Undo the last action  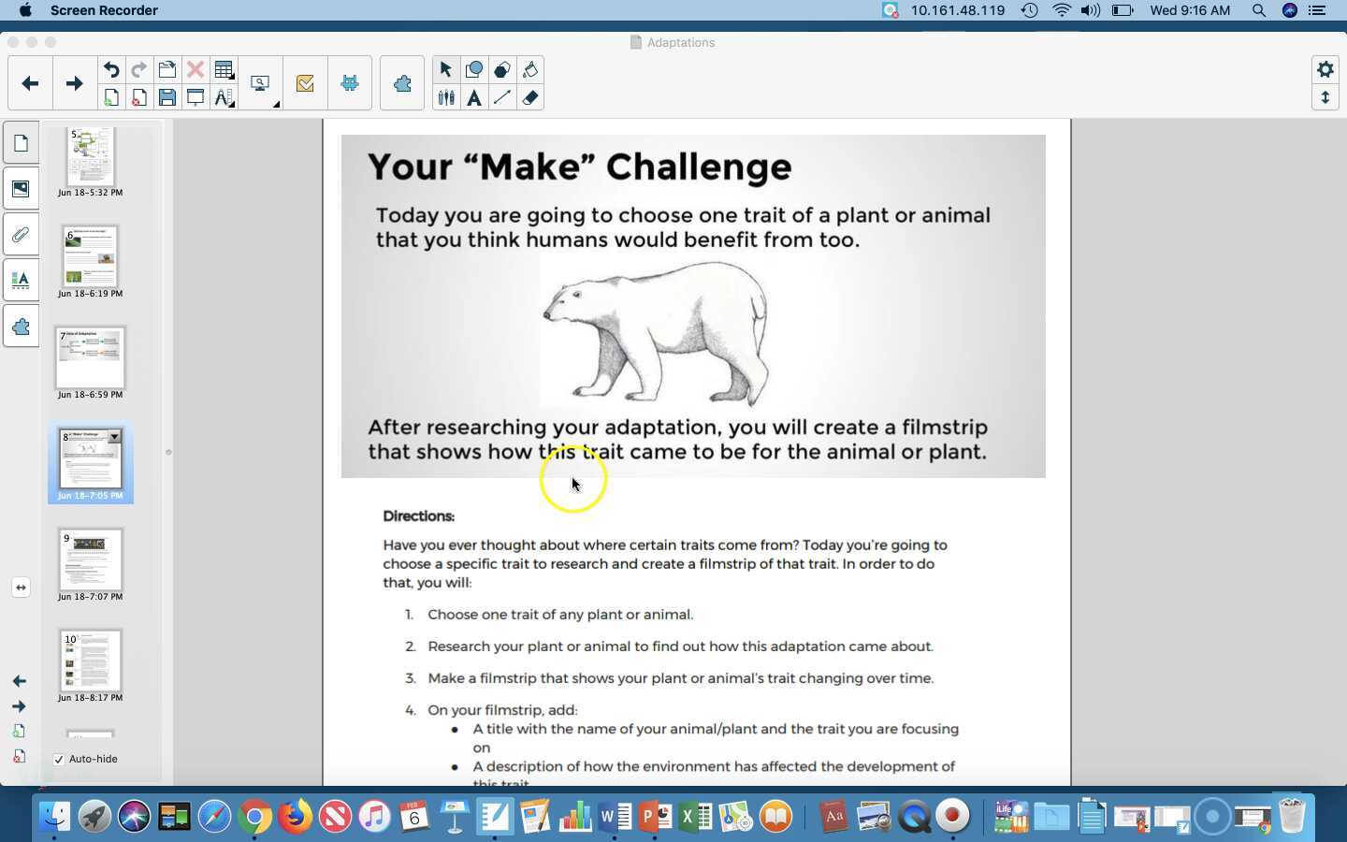click(x=111, y=69)
